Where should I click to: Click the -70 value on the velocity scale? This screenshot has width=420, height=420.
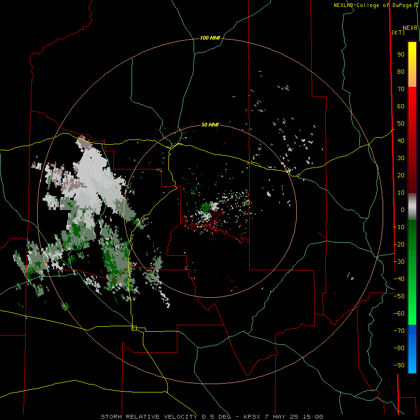(x=399, y=331)
